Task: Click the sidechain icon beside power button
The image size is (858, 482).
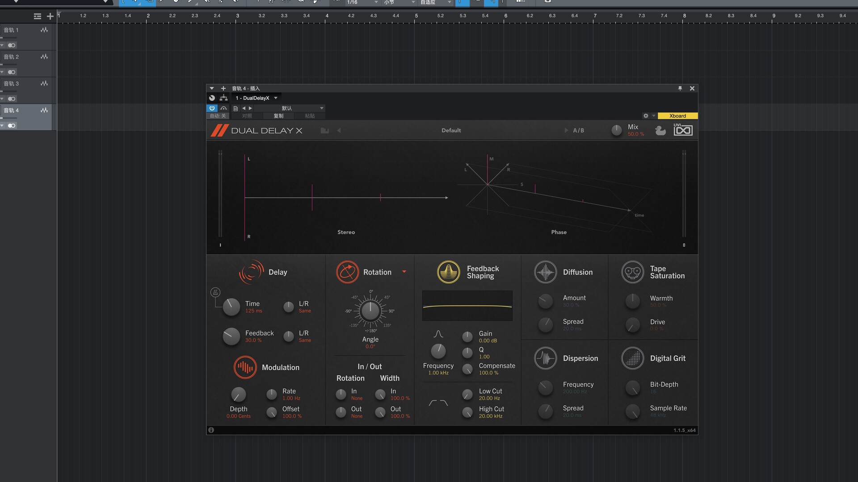Action: point(223,108)
